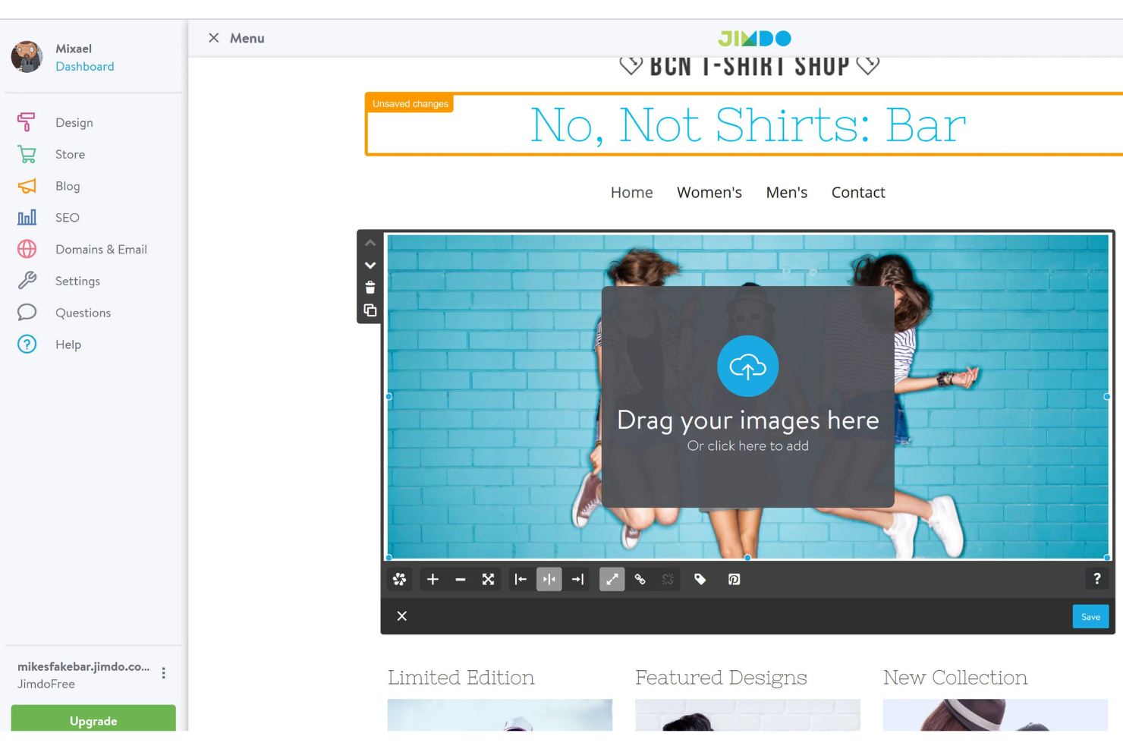
Task: Switch to the Women's page tab
Action: [x=709, y=192]
